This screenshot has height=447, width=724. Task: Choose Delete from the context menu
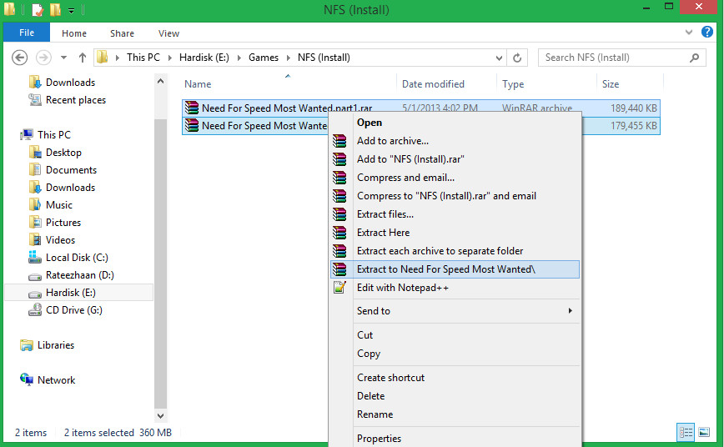[x=455, y=396]
